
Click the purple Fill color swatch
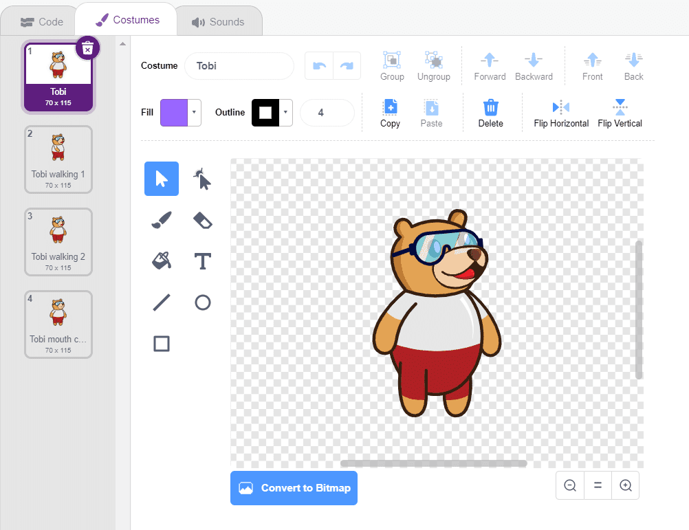pos(175,112)
